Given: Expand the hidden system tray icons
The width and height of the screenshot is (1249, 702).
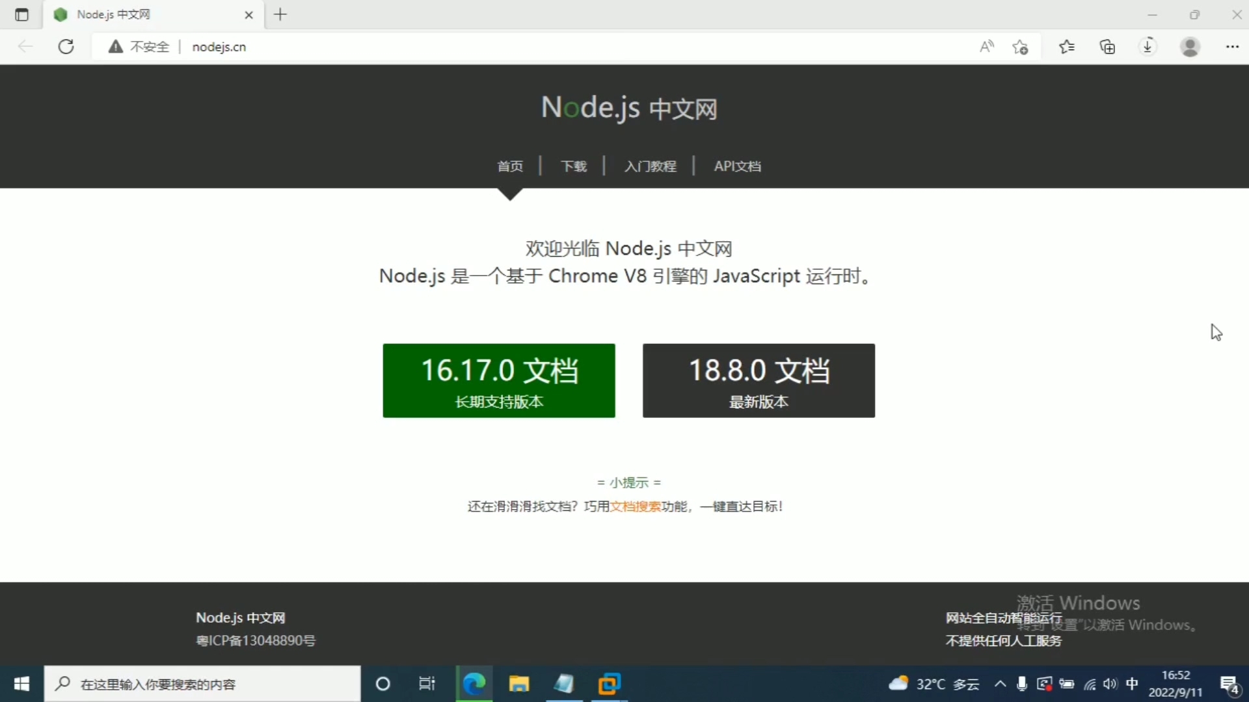Looking at the screenshot, I should point(1001,684).
